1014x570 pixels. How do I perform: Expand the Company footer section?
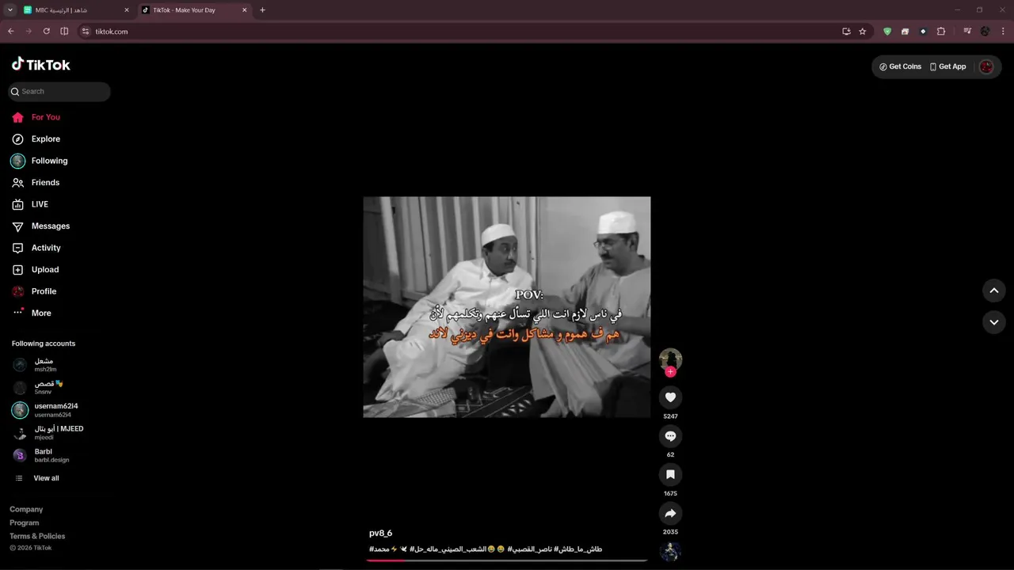pos(26,509)
